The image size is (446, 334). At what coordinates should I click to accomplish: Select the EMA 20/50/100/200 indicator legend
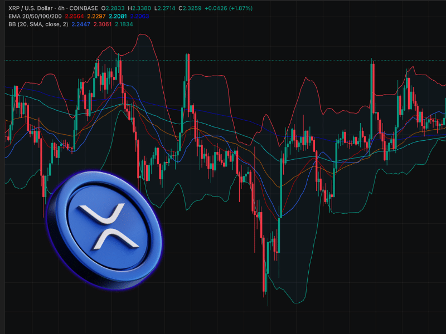point(35,16)
